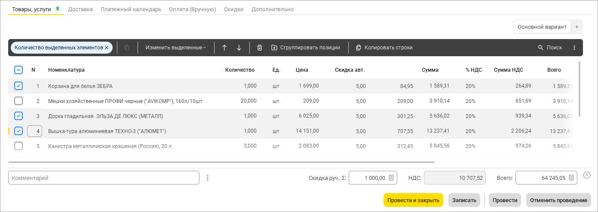This screenshot has height=212, width=598.
Task: Open calculator icon in Всего field
Action: click(x=571, y=178)
